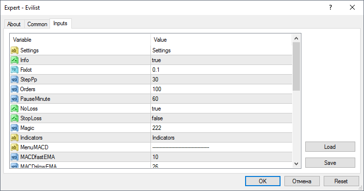Switch to the Common tab
The height and width of the screenshot is (191, 364).
click(x=37, y=24)
